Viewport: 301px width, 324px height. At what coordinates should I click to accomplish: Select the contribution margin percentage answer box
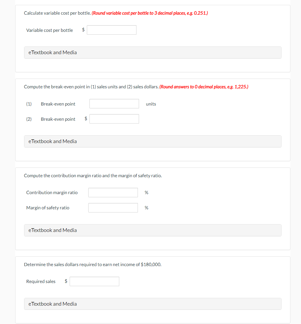[x=113, y=192]
